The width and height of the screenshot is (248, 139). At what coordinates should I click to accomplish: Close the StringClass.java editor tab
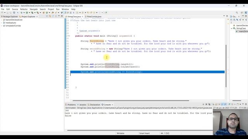[83, 16]
